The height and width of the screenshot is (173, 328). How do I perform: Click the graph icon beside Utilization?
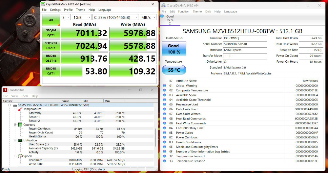(x=20, y=141)
